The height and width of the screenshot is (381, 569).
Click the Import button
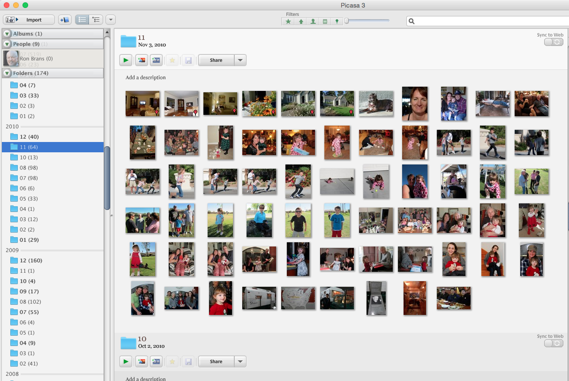point(29,20)
